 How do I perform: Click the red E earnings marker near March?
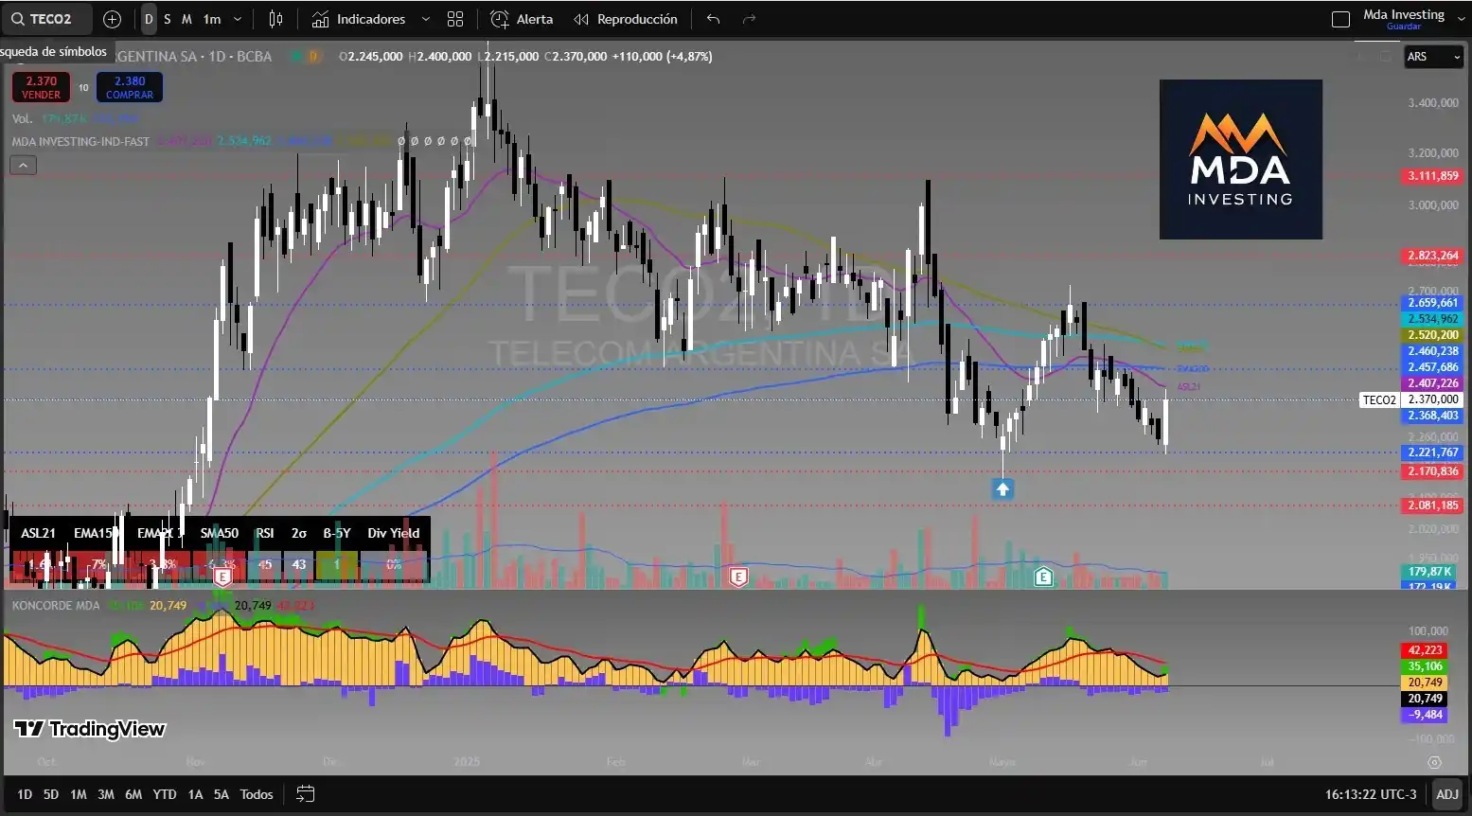click(x=738, y=577)
